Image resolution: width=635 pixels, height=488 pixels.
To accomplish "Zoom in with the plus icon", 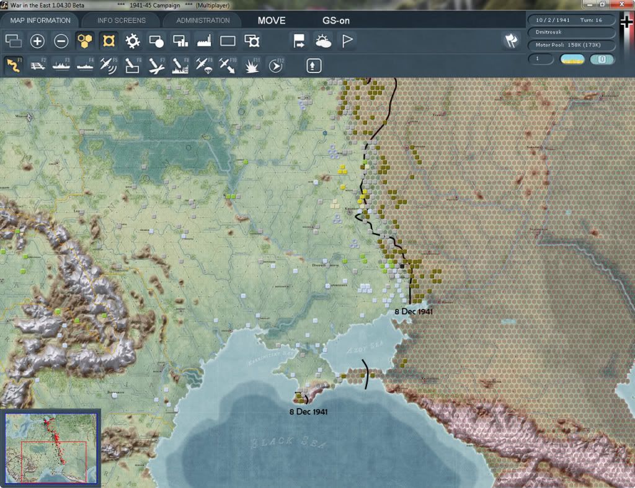I will [37, 41].
